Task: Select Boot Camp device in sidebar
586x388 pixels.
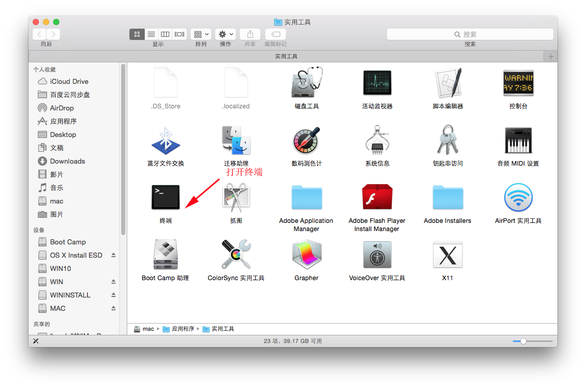Action: click(x=67, y=242)
